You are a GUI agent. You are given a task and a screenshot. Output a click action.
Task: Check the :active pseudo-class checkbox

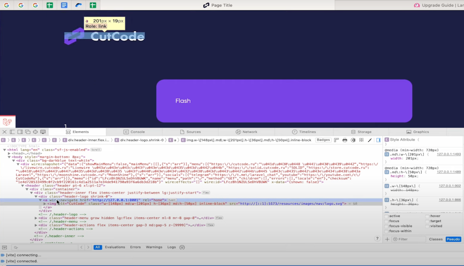point(386,216)
